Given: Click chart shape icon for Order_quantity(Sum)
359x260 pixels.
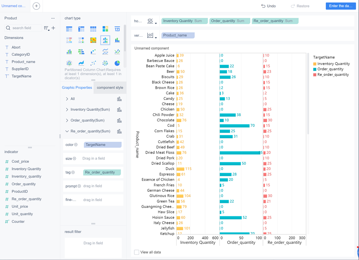Looking at the screenshot, I should click(119, 120).
